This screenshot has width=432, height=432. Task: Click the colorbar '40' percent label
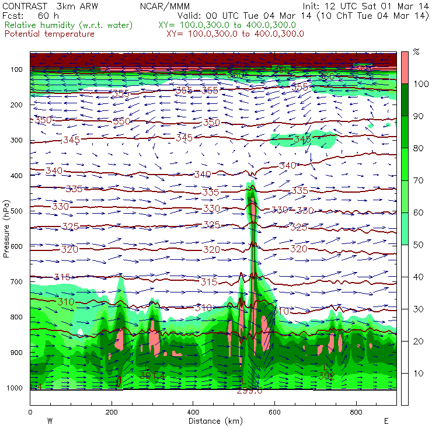coord(418,277)
